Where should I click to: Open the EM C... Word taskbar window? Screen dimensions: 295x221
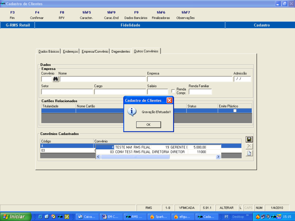(111, 217)
